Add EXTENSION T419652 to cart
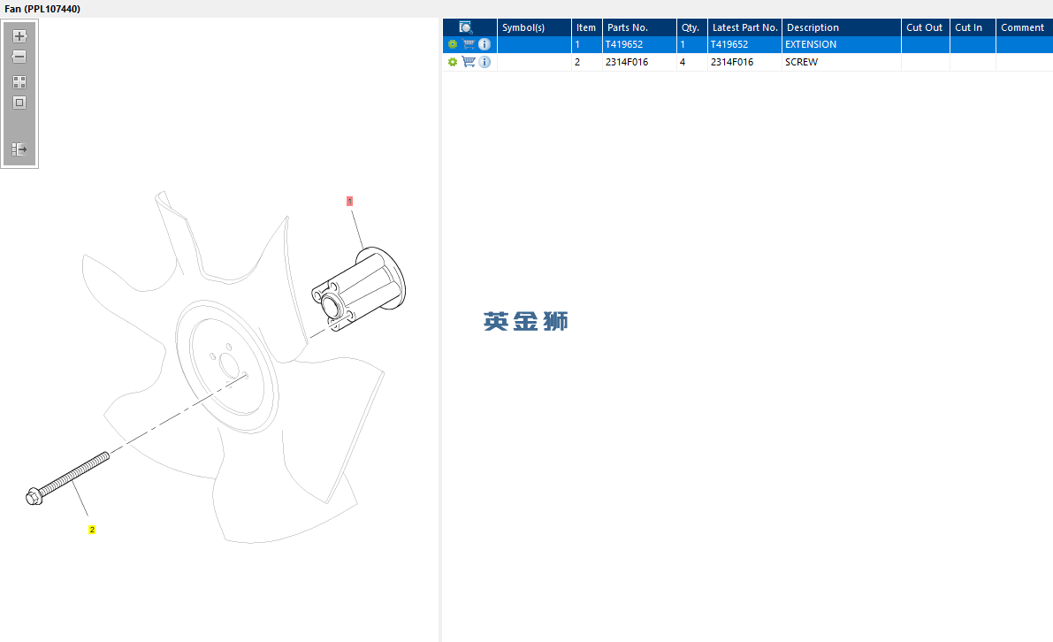1053x642 pixels. tap(469, 44)
